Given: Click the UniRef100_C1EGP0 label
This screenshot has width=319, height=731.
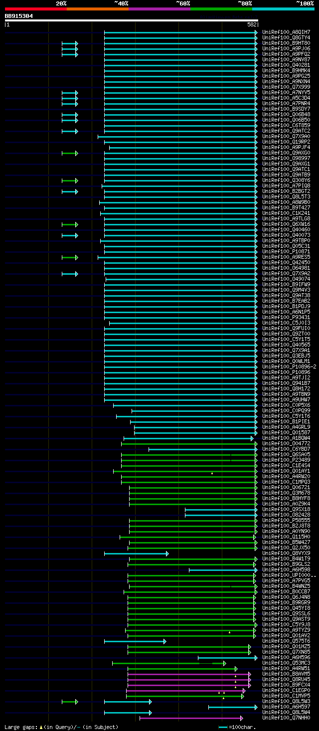Looking at the screenshot, I should click(286, 690).
